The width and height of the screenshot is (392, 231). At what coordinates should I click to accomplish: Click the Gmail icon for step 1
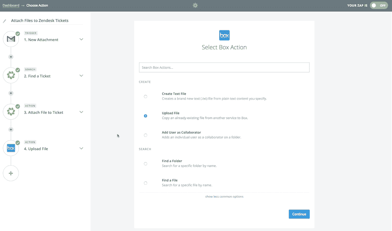[11, 39]
